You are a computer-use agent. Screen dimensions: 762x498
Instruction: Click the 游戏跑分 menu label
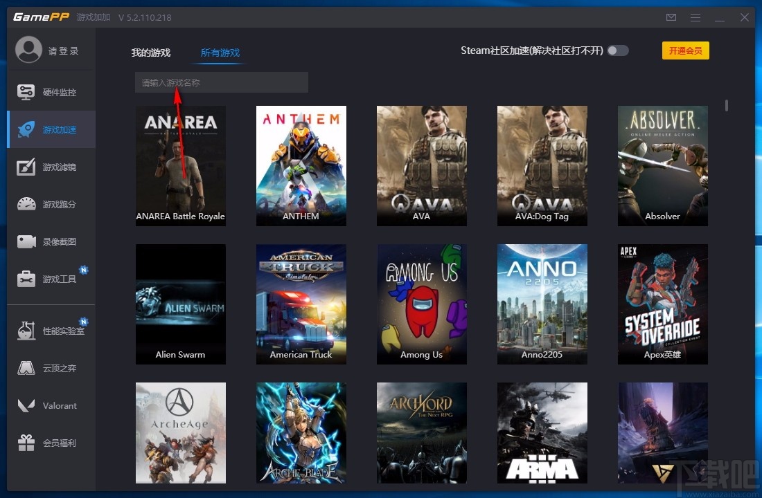[x=60, y=204]
